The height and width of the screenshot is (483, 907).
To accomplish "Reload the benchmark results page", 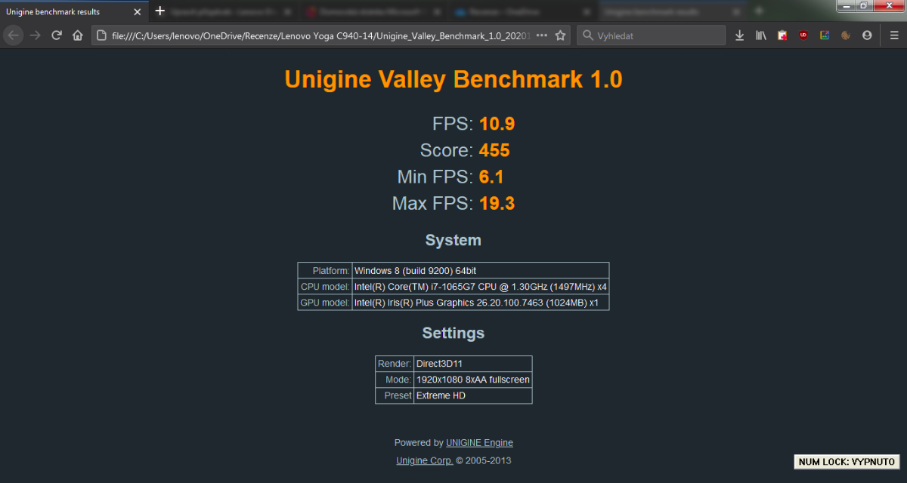I will 56,35.
